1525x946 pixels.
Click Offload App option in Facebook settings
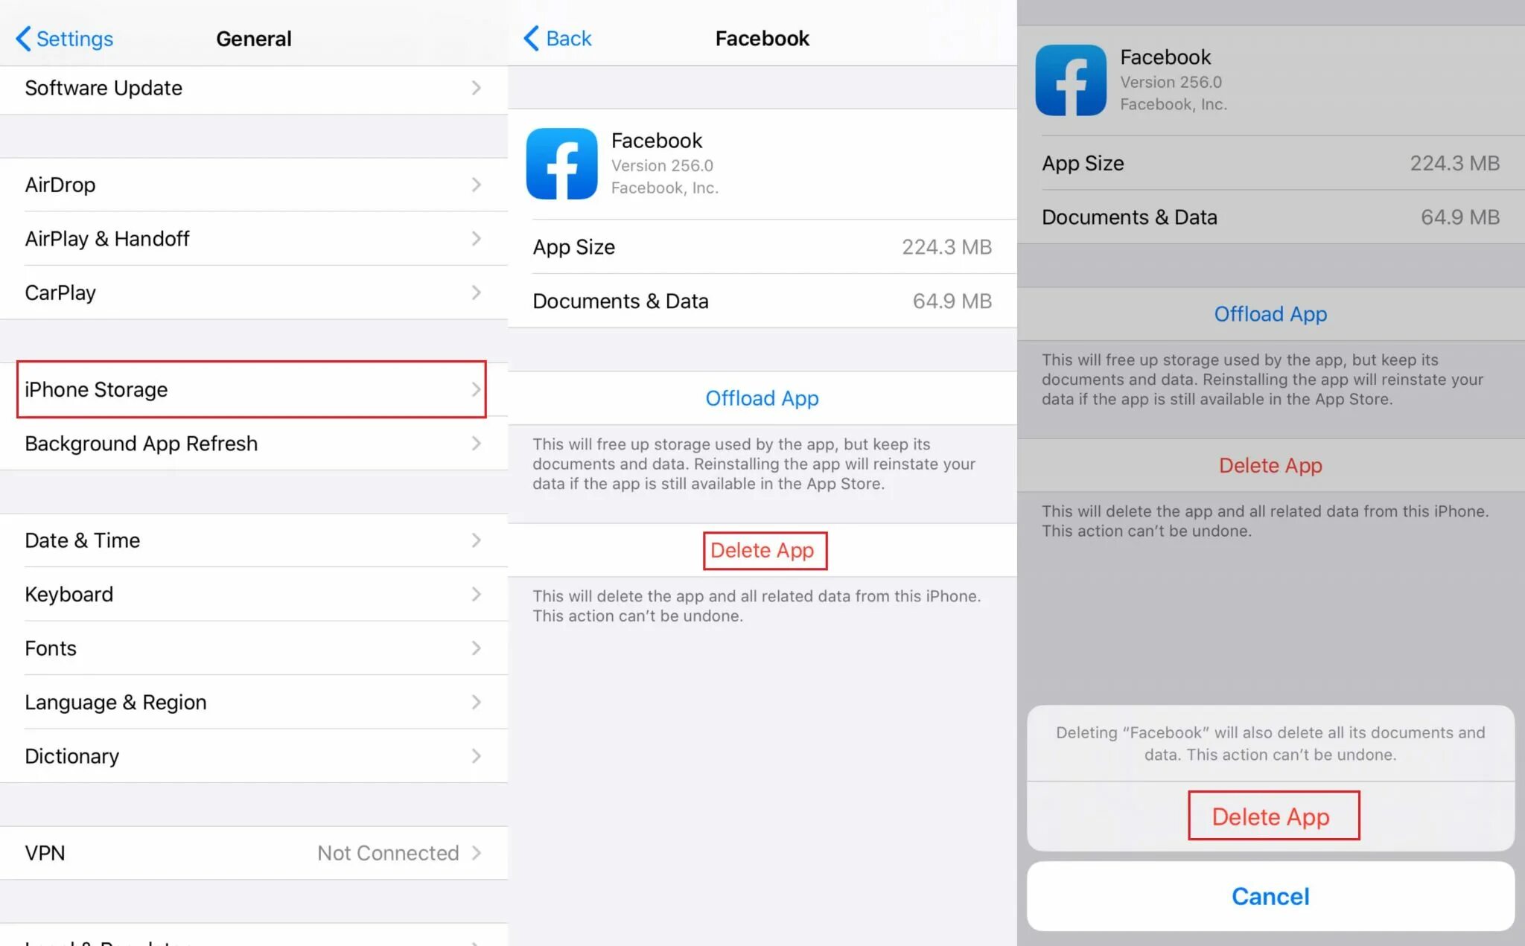[762, 397]
